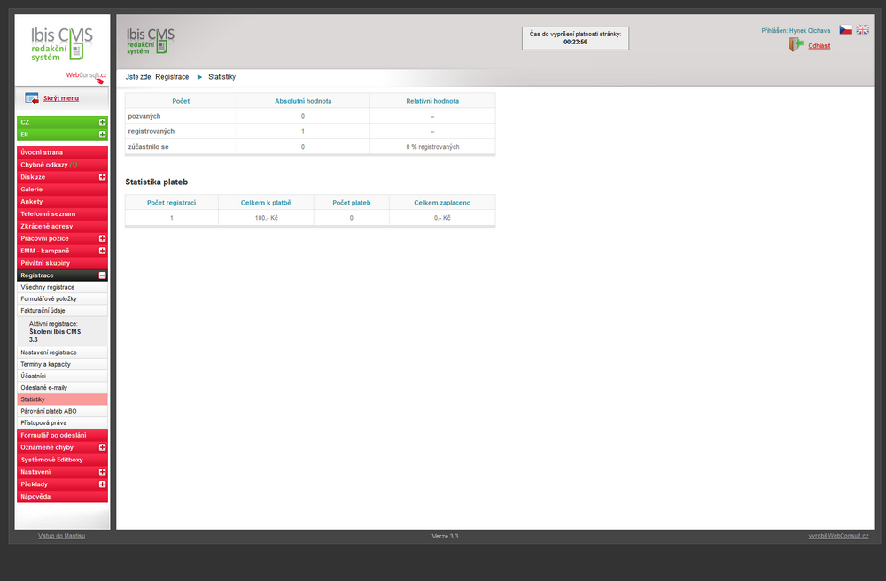Open Formulář po odeslání menu item
The image size is (886, 581).
62,436
